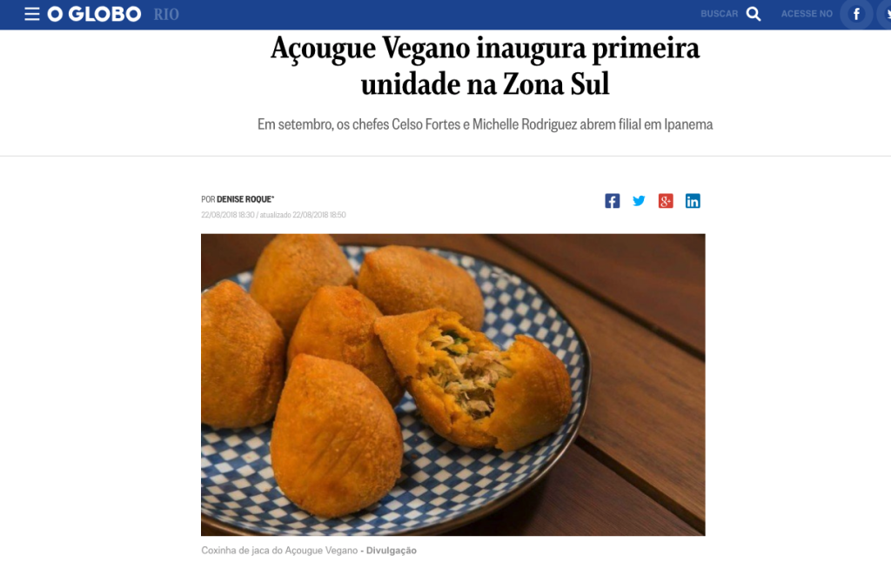Share article on Google Plus
Screen dimensions: 891x569
point(666,201)
